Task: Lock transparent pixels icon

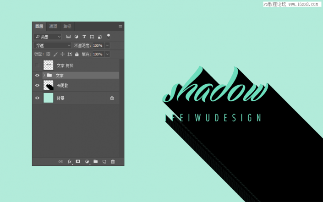Action: (x=48, y=54)
